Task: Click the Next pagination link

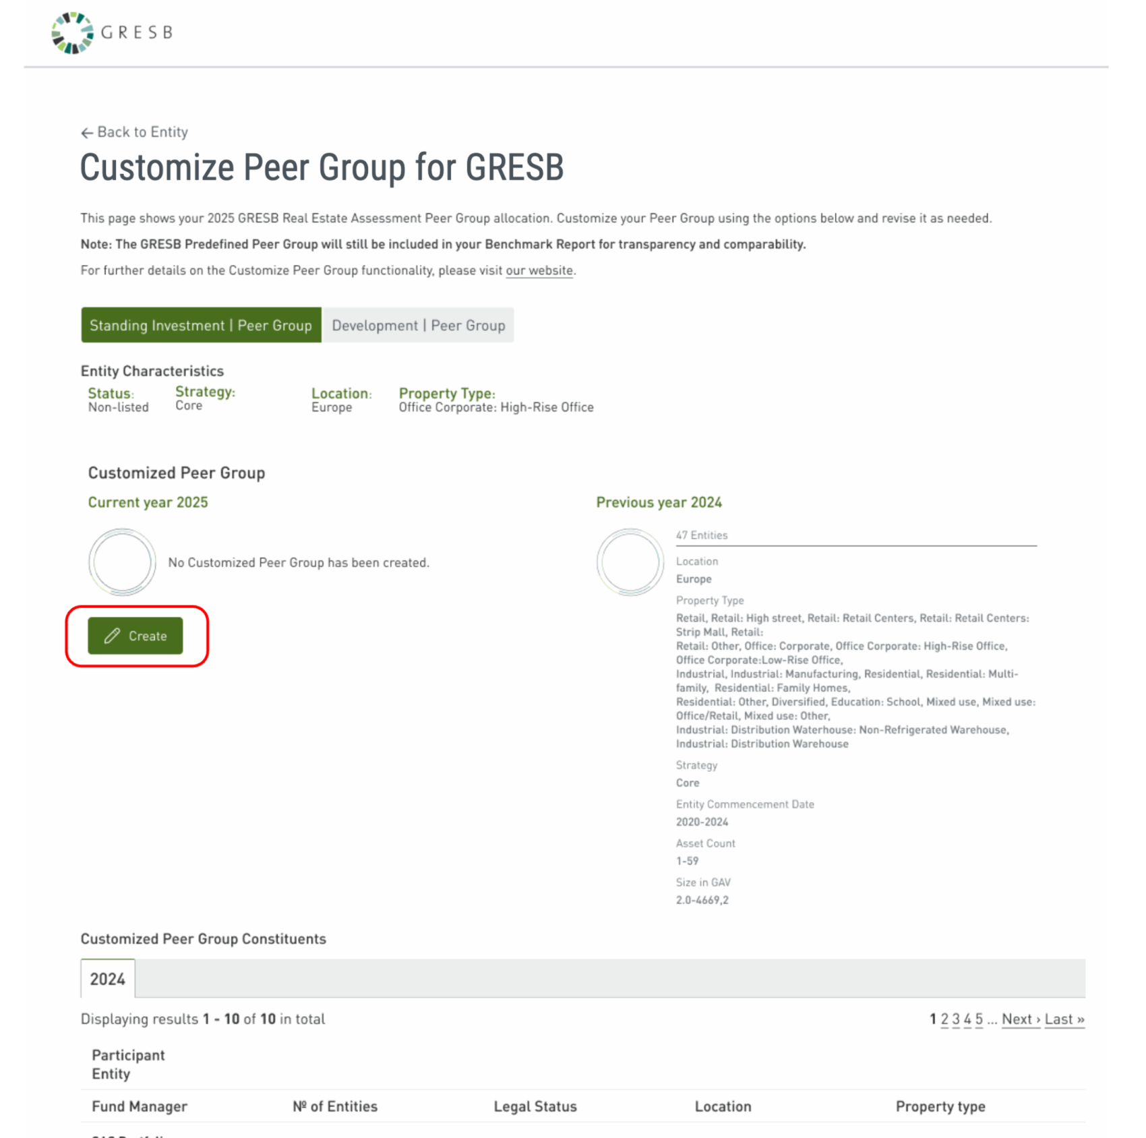Action: pyautogui.click(x=1021, y=1019)
